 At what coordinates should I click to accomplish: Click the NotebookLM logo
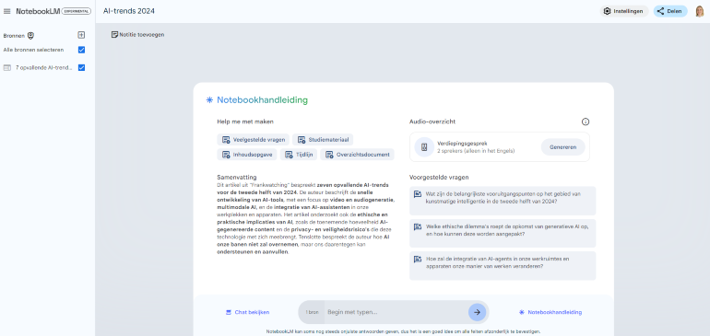pos(38,11)
